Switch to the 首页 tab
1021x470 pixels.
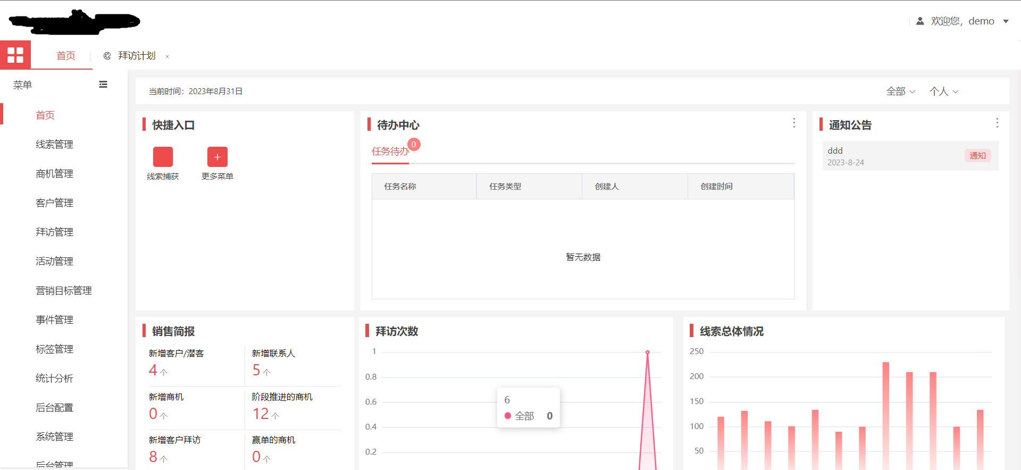click(66, 56)
